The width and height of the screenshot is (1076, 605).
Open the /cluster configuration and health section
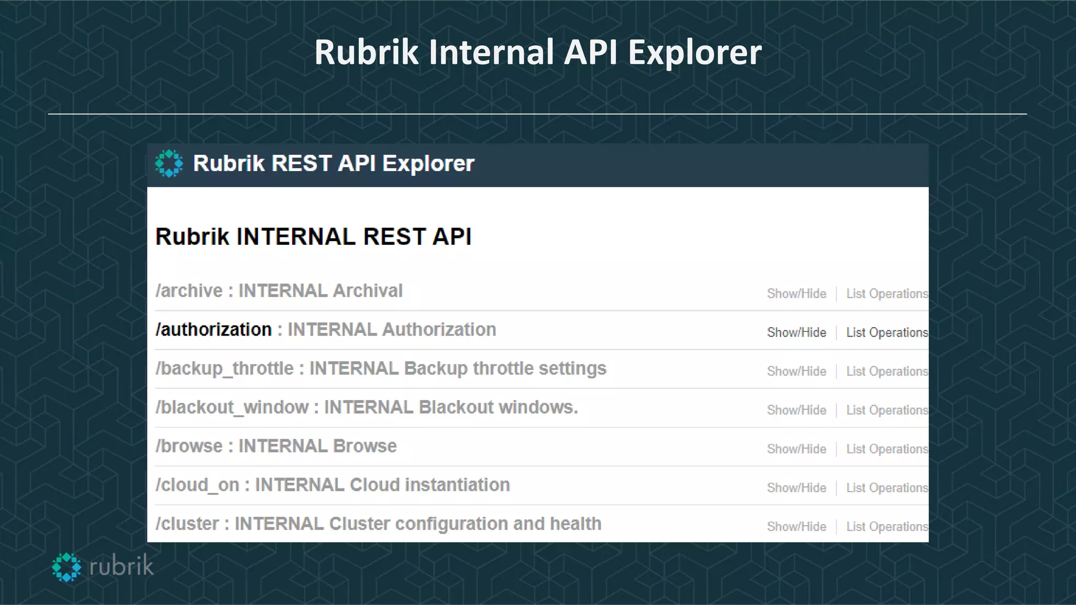click(378, 524)
